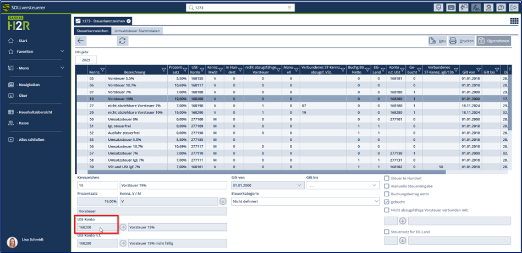Screen dimensions: 522x253
Task: Toggle the manuelle Steuereingabe checkbox
Action: click(387, 186)
